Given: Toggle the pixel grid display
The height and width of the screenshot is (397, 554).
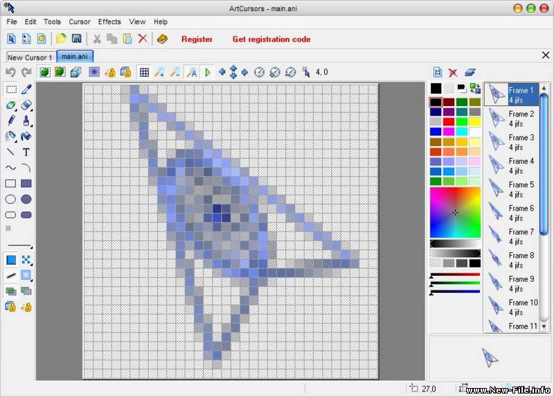Looking at the screenshot, I should coord(144,72).
